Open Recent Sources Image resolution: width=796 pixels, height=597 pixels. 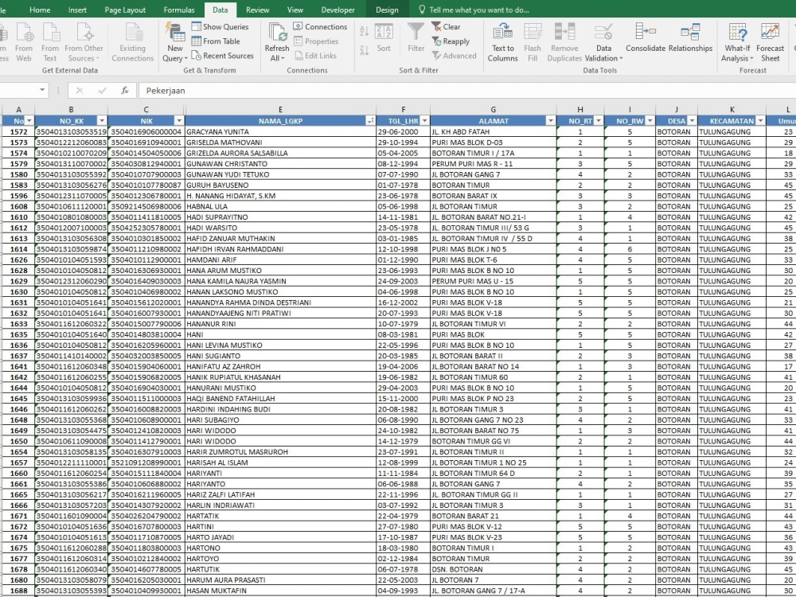click(x=222, y=56)
